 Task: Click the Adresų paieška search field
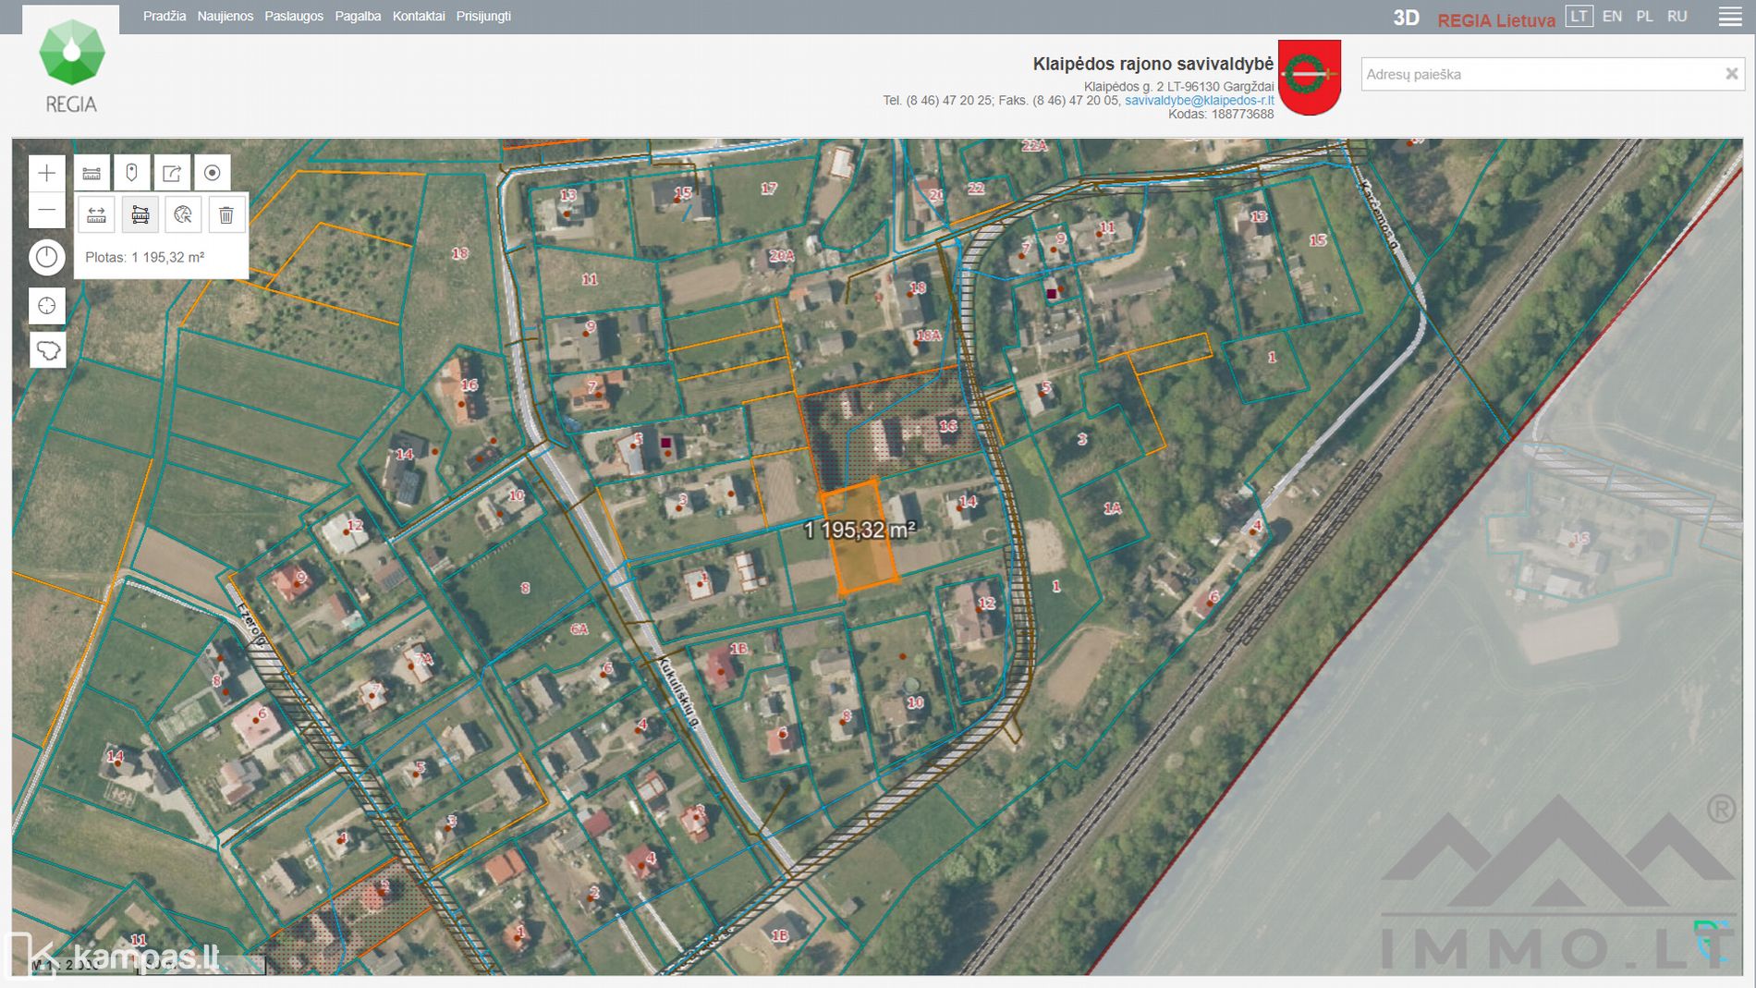[1539, 74]
